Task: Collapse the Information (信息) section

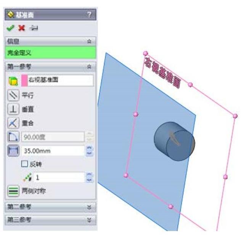Action: pyautogui.click(x=89, y=42)
